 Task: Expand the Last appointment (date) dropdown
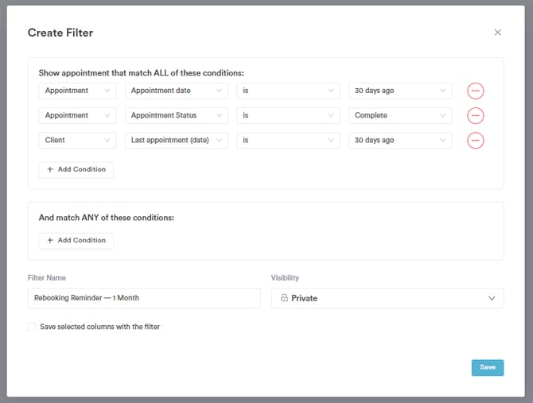177,141
